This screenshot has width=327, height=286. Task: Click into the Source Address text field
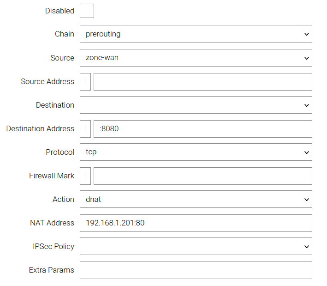click(x=202, y=82)
